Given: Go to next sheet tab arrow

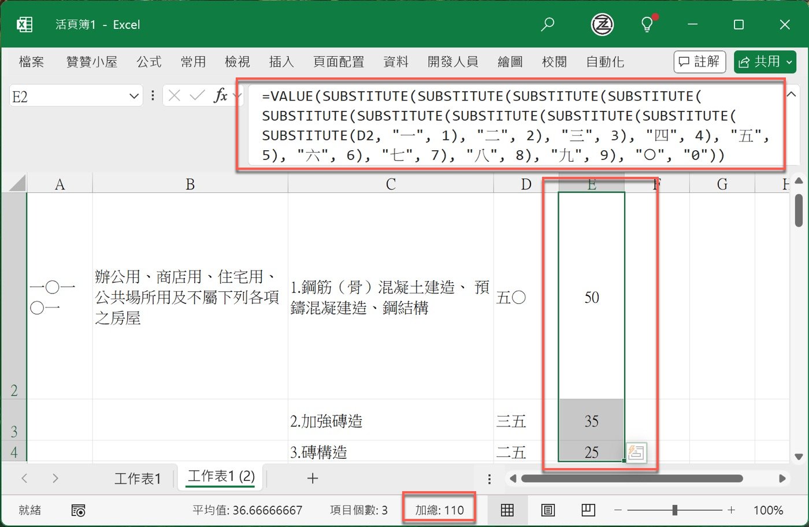Looking at the screenshot, I should point(55,478).
